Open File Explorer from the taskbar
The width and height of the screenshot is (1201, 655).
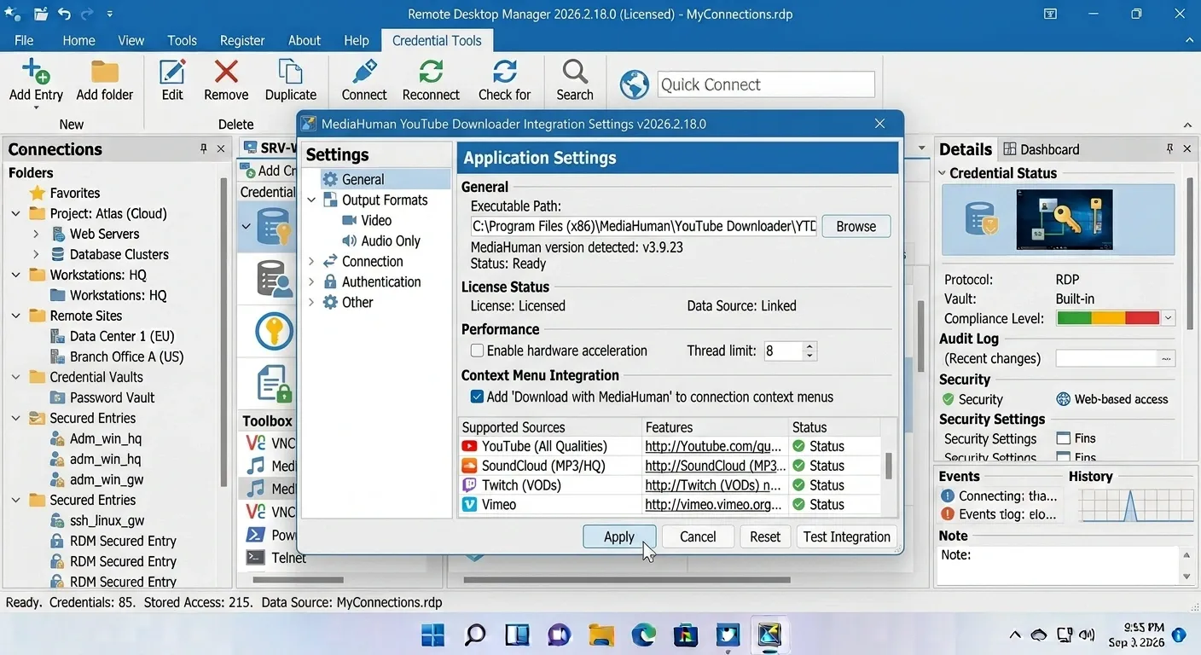click(601, 635)
